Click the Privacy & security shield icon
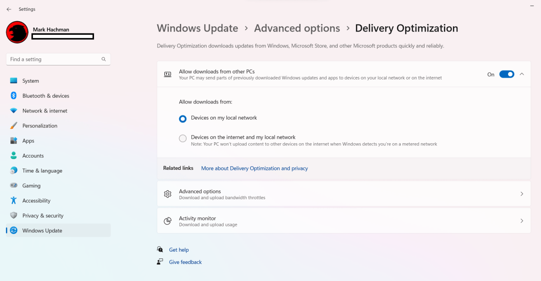The height and width of the screenshot is (281, 541). point(14,215)
